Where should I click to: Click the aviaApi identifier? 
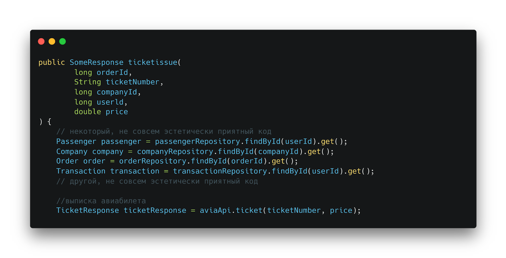[x=215, y=210]
